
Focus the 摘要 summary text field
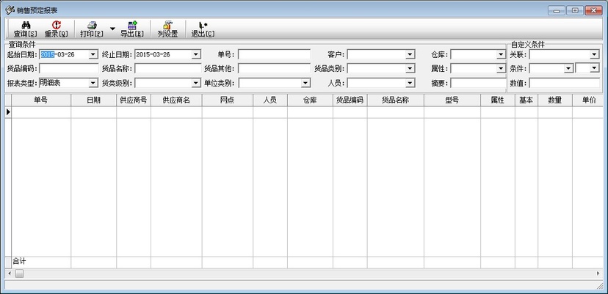(x=477, y=83)
